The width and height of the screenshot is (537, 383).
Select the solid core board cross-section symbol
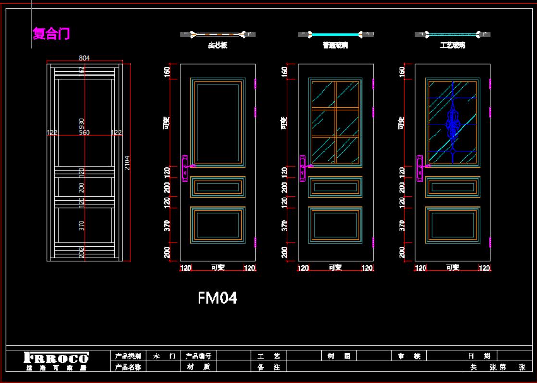[217, 34]
